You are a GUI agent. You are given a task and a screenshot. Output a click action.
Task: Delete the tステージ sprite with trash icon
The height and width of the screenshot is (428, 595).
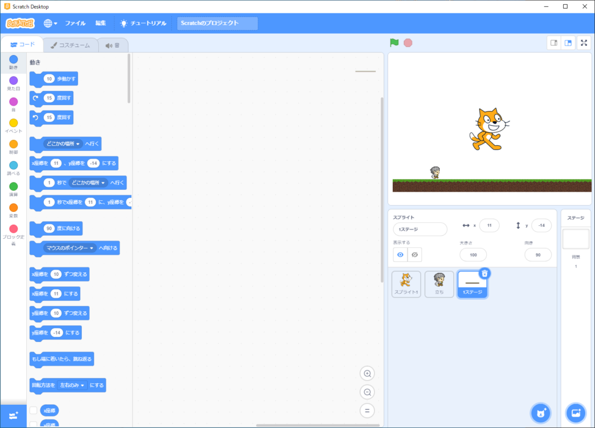(485, 274)
